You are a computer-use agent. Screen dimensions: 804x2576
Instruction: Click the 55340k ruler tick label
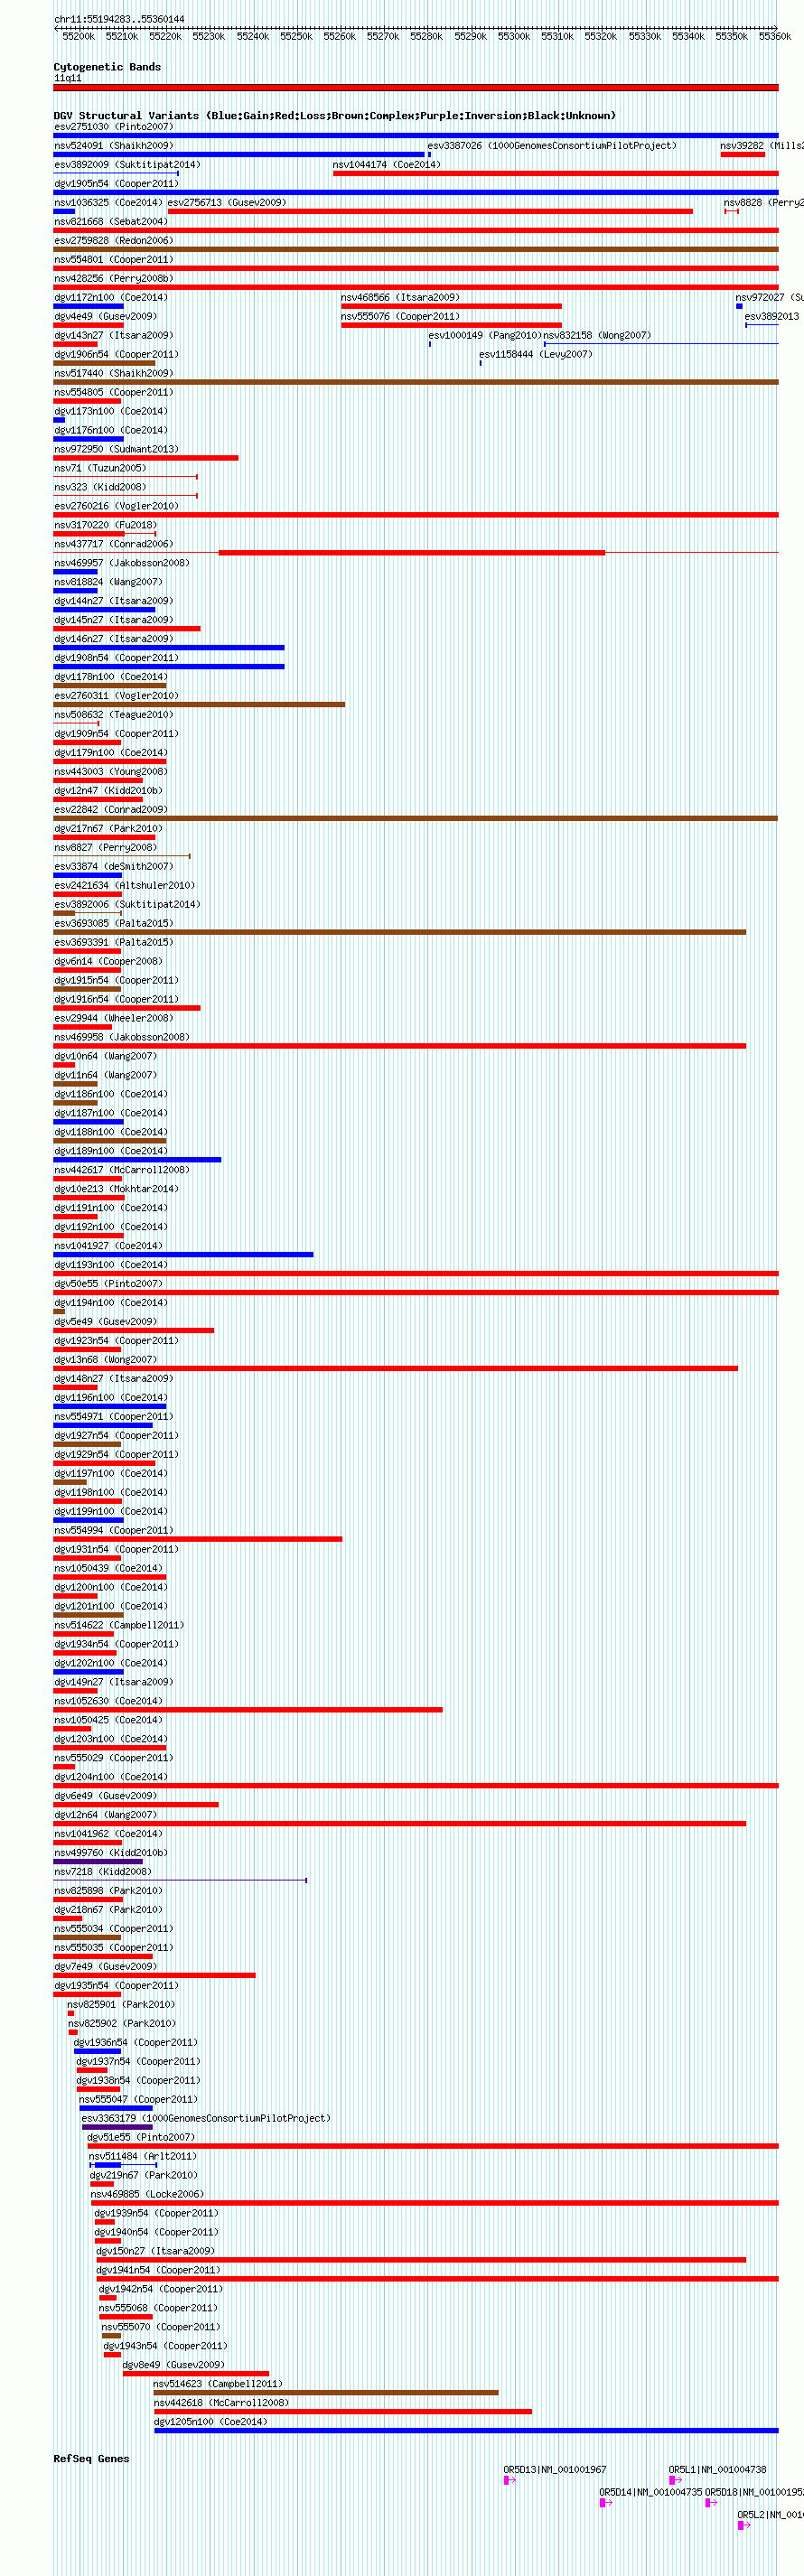pyautogui.click(x=688, y=37)
